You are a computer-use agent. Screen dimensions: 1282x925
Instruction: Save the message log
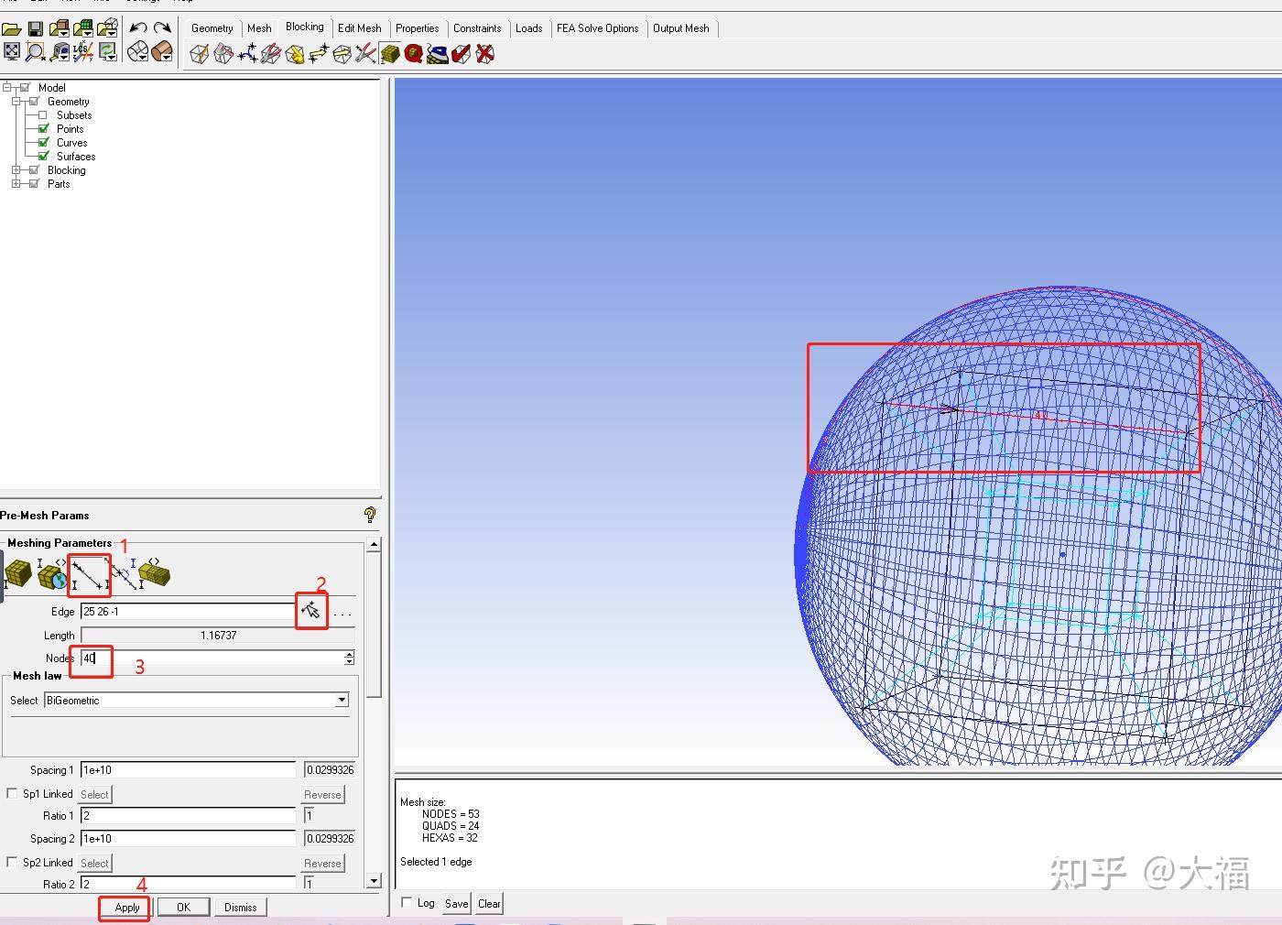(x=456, y=903)
